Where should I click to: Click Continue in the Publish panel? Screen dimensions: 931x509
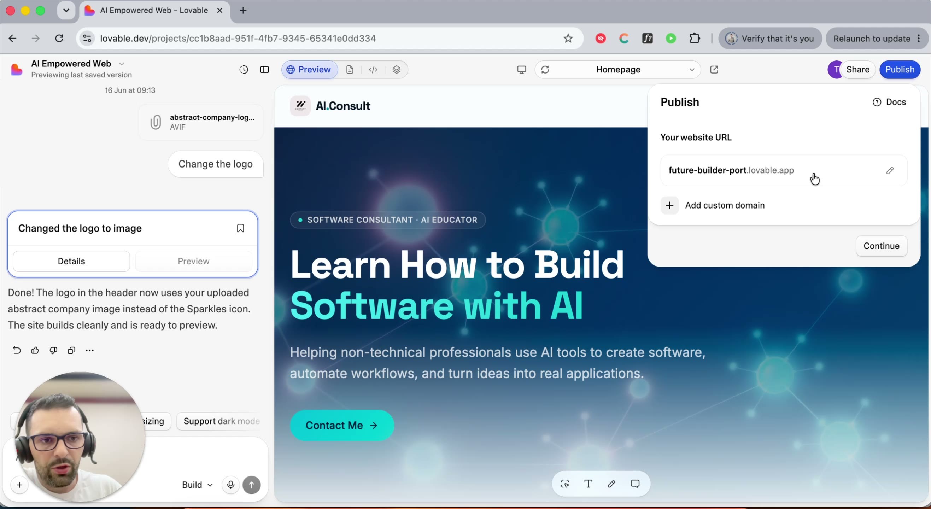(x=882, y=246)
